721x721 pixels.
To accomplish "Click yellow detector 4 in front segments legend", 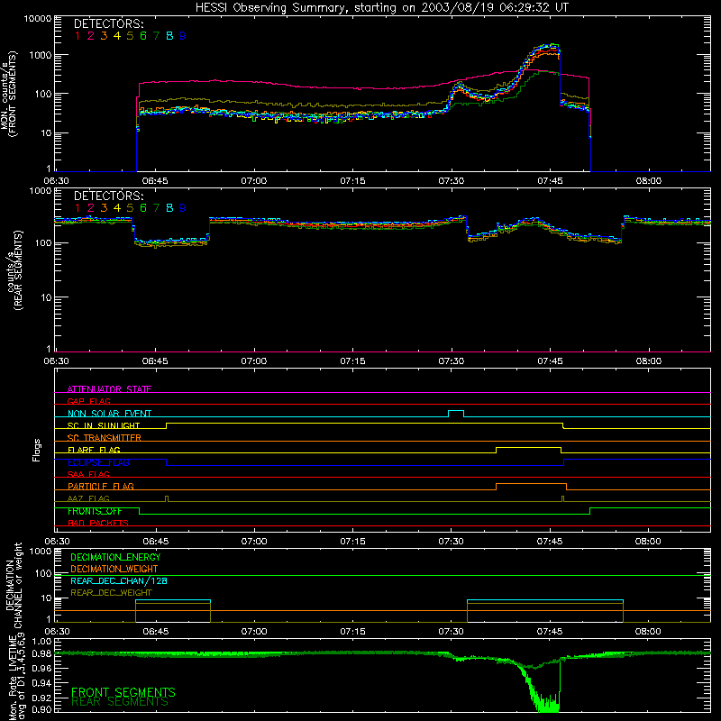I will [117, 36].
